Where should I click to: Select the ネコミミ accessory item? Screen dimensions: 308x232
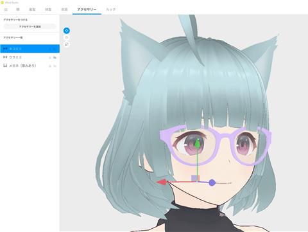coord(30,49)
